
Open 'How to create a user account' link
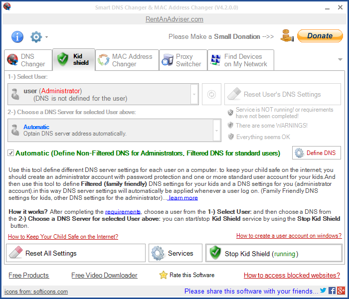coord(289,236)
